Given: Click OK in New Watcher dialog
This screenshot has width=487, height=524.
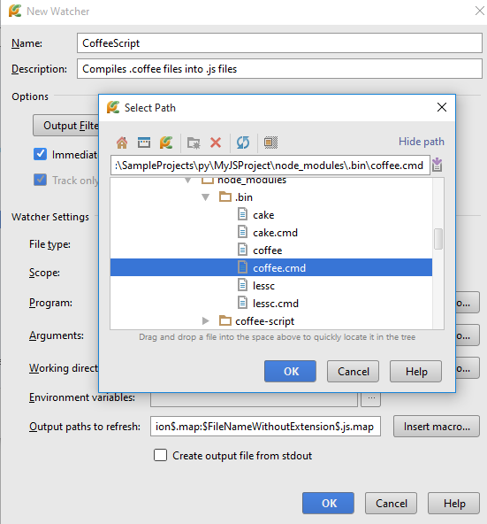Looking at the screenshot, I should coord(328,503).
